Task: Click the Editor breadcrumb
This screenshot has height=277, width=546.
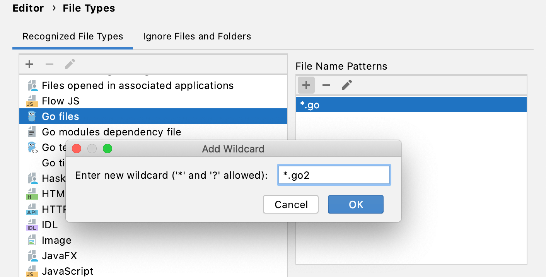Action: pyautogui.click(x=28, y=8)
